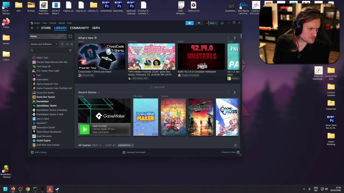The image size is (344, 193).
Task: Expand the Games and Software dropdown
Action: click(44, 44)
